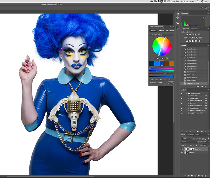Expand the Dodge / Burn action
Screen dimensions: 210x178
pyautogui.click(x=188, y=99)
